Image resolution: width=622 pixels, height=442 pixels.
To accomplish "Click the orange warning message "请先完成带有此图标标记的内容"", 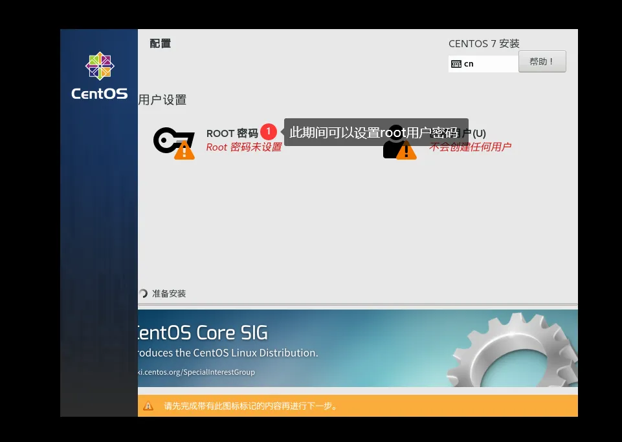I will [250, 406].
